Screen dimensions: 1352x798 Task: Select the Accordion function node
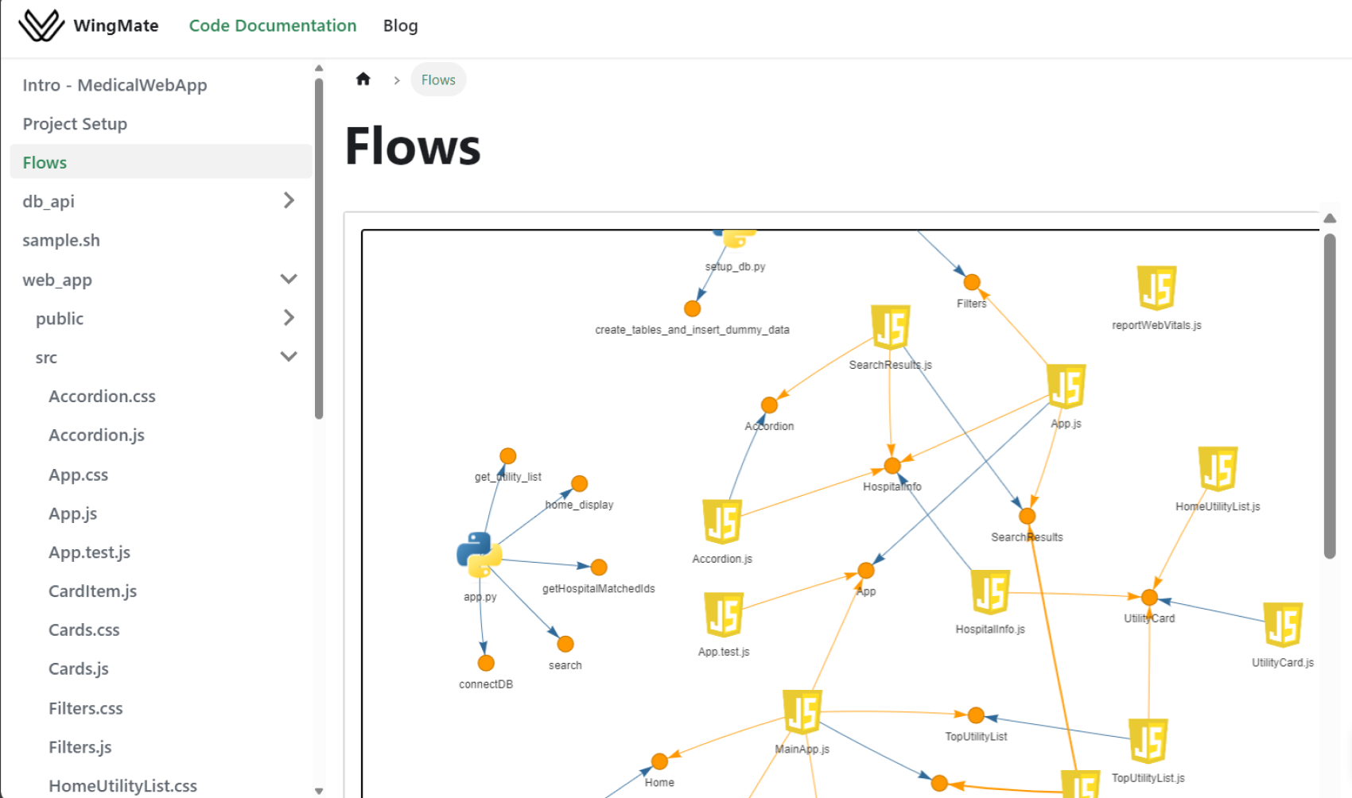point(769,405)
